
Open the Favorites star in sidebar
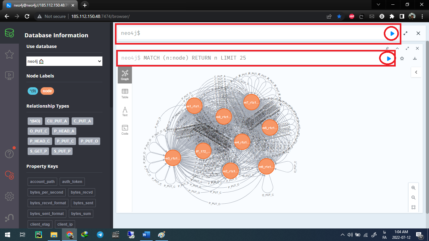pyautogui.click(x=9, y=54)
